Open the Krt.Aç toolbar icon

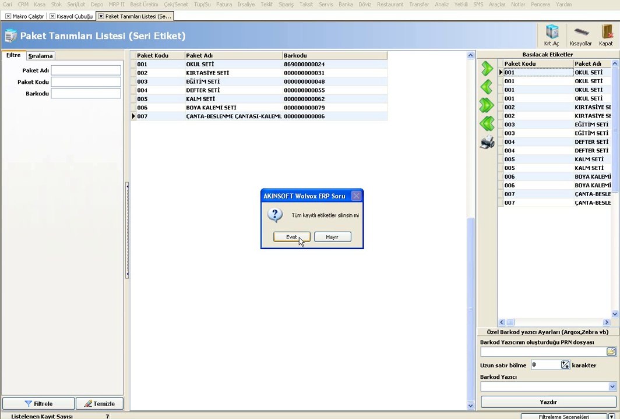(552, 35)
